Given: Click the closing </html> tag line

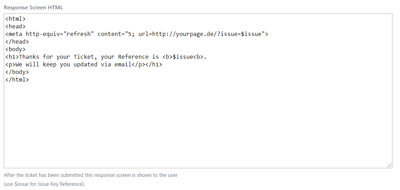Looking at the screenshot, I should [x=17, y=80].
